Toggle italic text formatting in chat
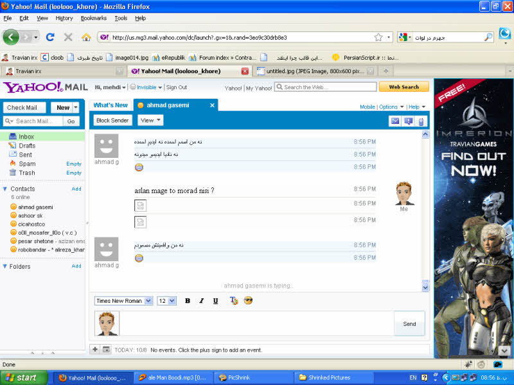Viewport: 514px width, 385px height. (x=202, y=300)
